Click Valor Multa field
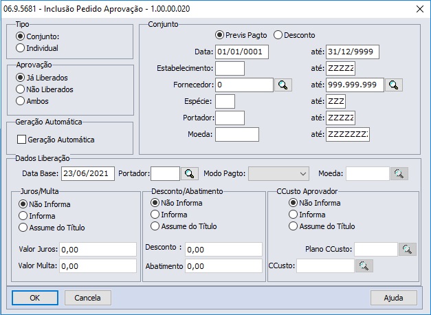431x315 pixels. (x=98, y=266)
